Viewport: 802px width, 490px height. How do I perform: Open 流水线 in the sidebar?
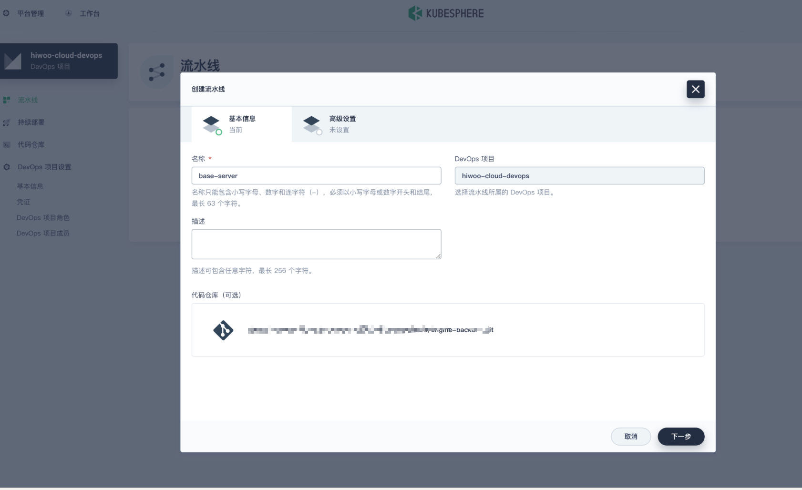tap(28, 100)
